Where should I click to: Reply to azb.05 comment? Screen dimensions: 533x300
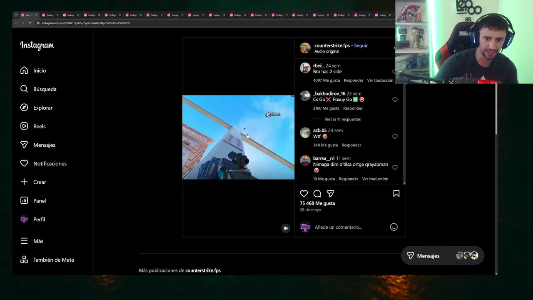(x=351, y=145)
